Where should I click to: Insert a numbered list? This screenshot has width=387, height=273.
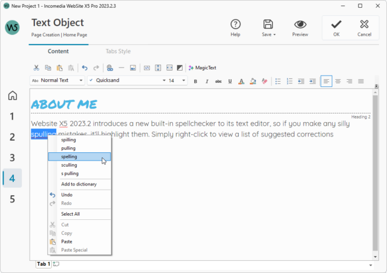pos(290,81)
